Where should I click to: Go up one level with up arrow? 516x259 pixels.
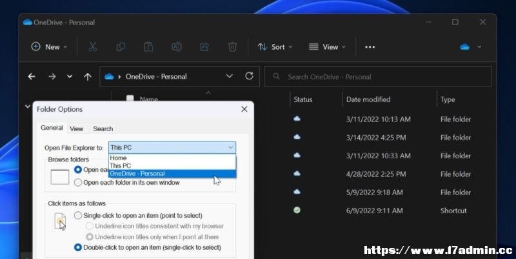[88, 77]
